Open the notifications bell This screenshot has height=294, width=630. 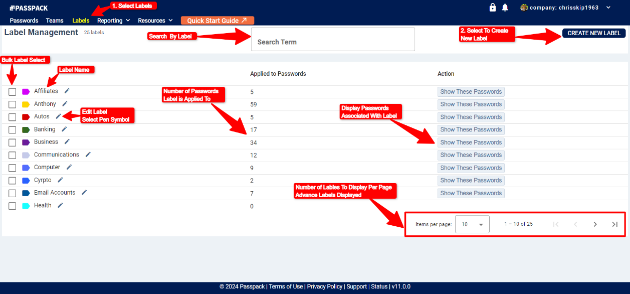[505, 8]
